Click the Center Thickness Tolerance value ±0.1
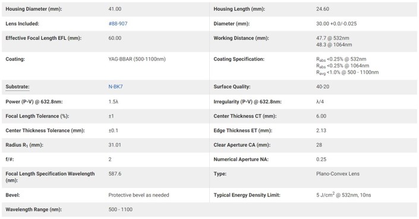This screenshot has height=219, width=419. point(114,131)
